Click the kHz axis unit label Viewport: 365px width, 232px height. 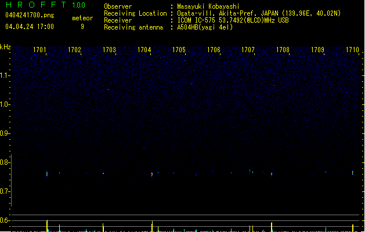5,47
